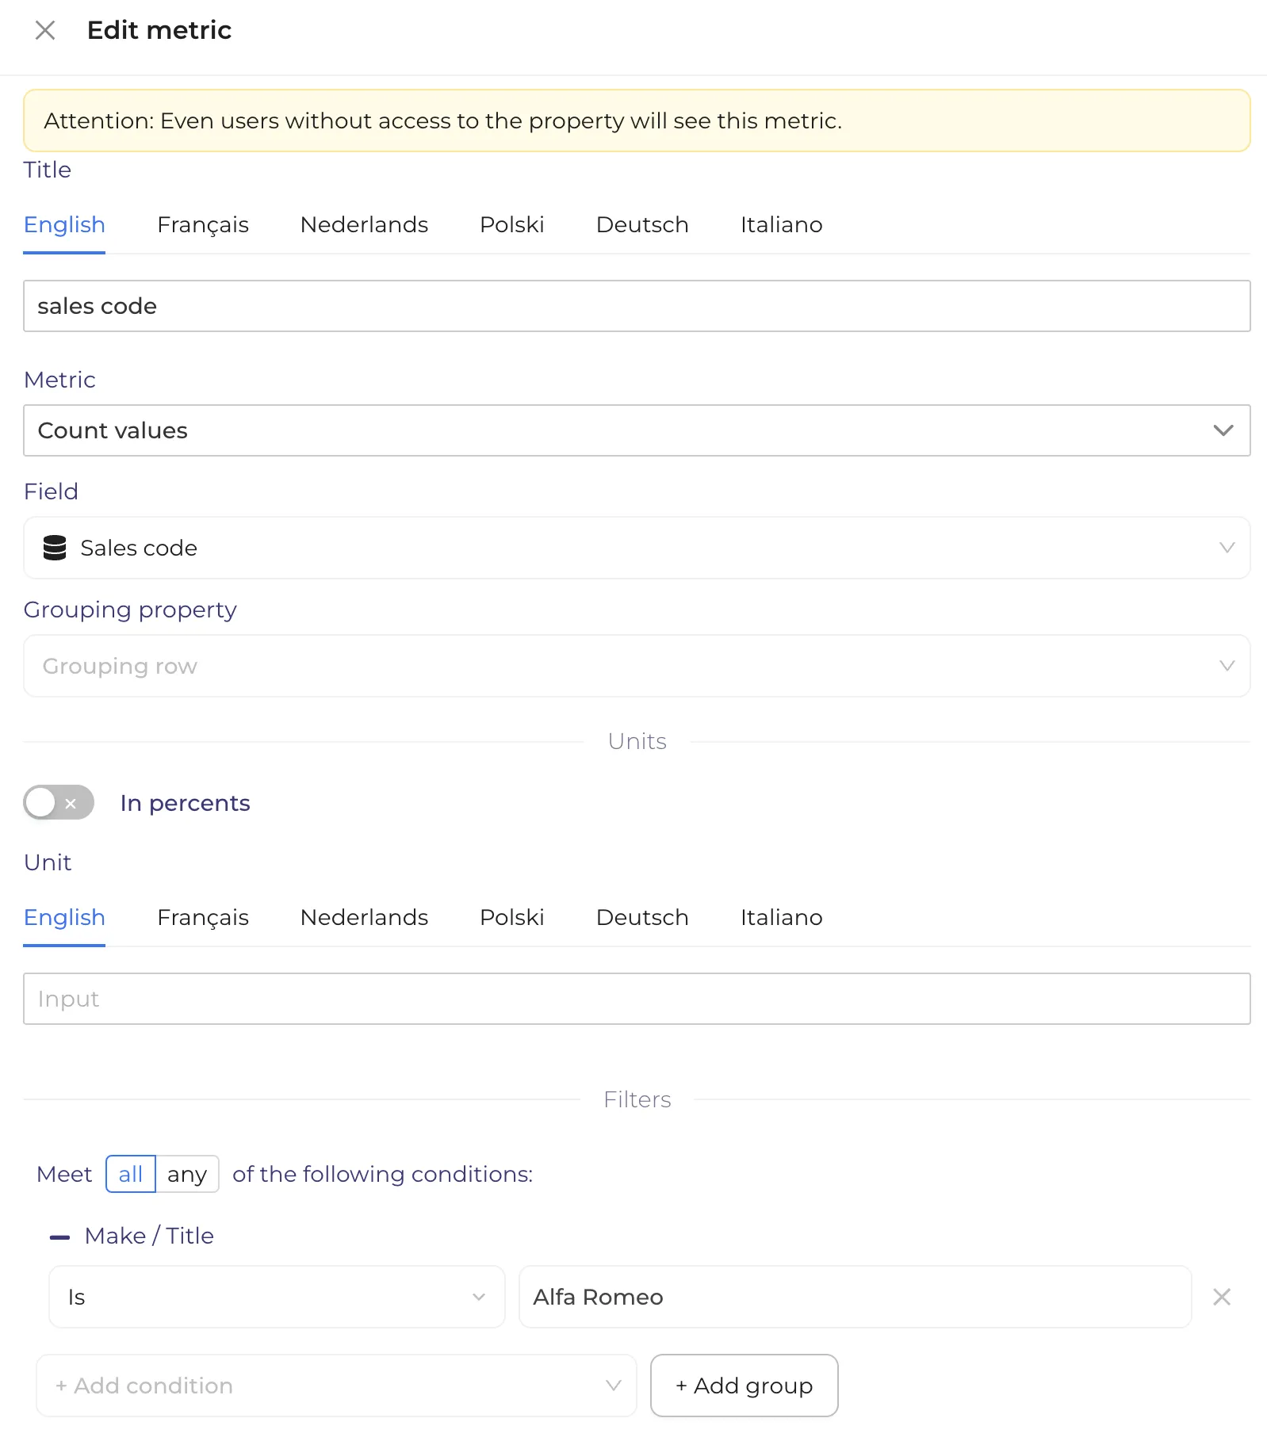The height and width of the screenshot is (1441, 1267).
Task: Open the Count values metric dropdown
Action: (x=637, y=430)
